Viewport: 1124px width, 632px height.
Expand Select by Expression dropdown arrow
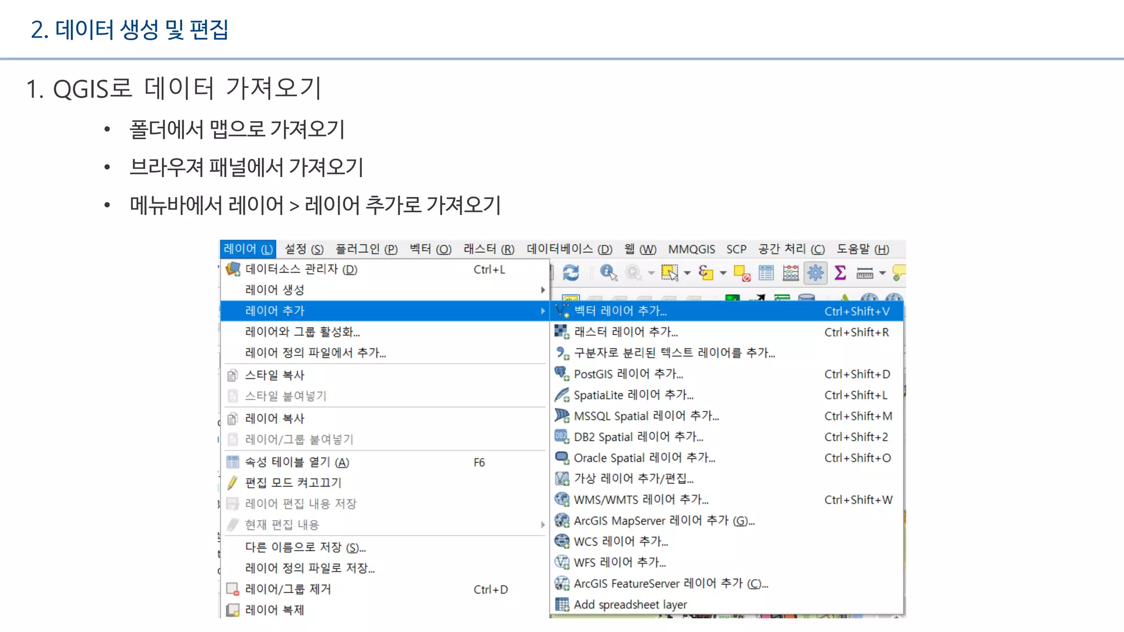coord(723,273)
